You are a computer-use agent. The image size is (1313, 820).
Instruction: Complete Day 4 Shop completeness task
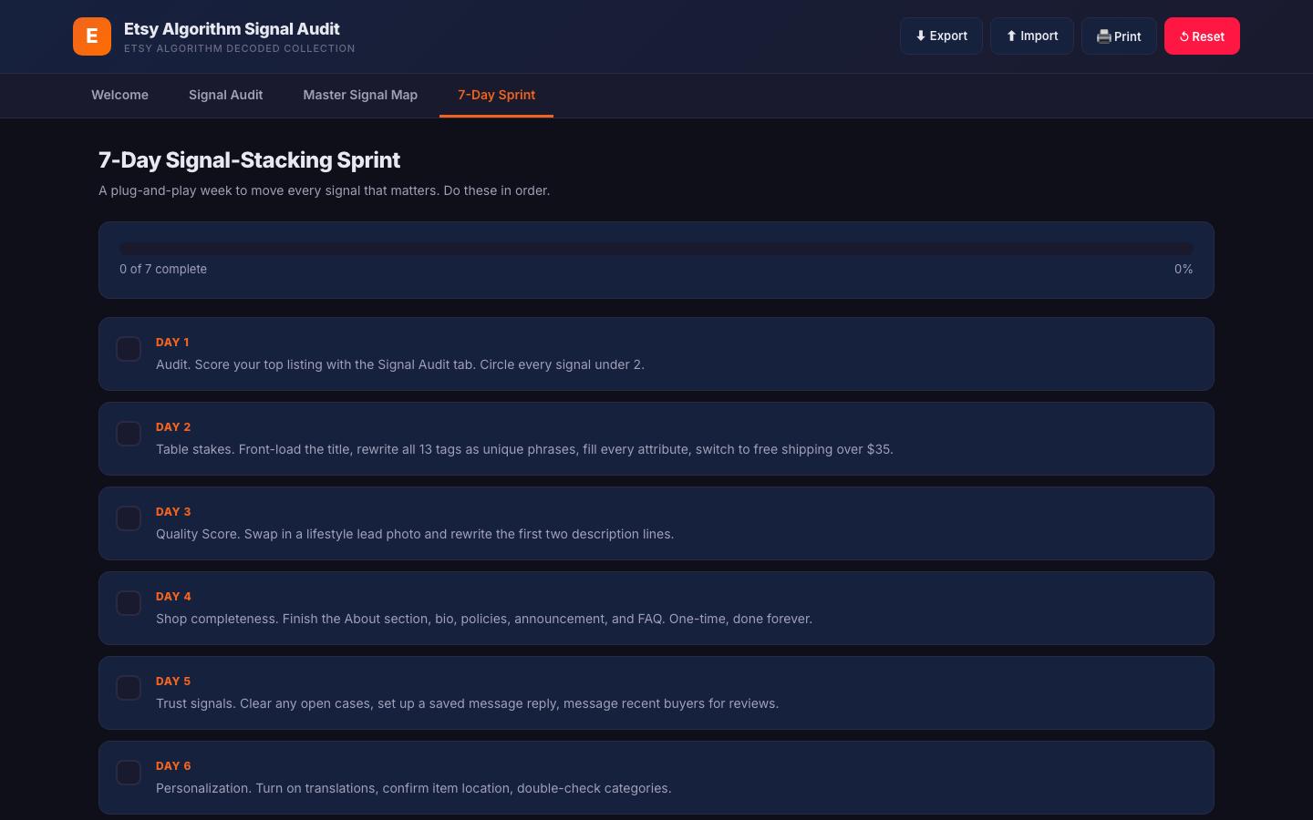coord(129,603)
